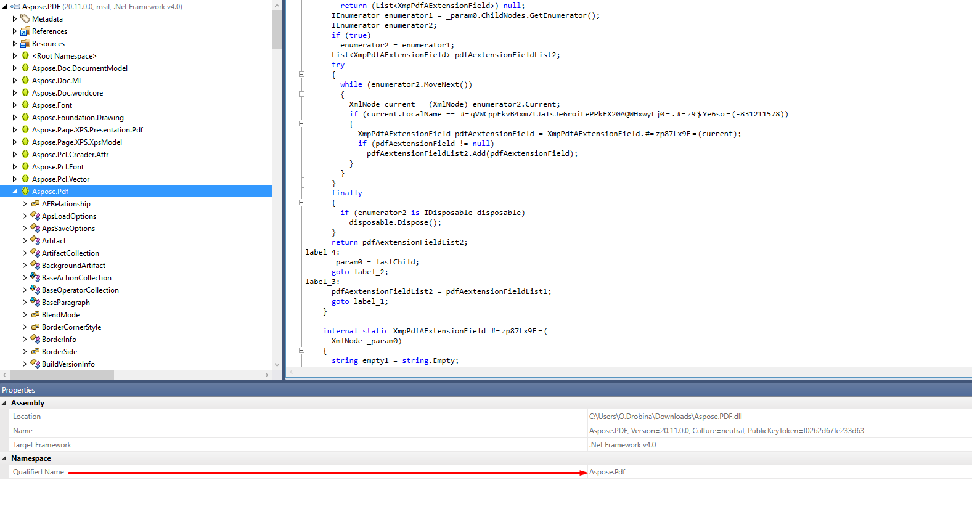Expand the Aspose.Doc.wordcore namespace

pos(15,93)
